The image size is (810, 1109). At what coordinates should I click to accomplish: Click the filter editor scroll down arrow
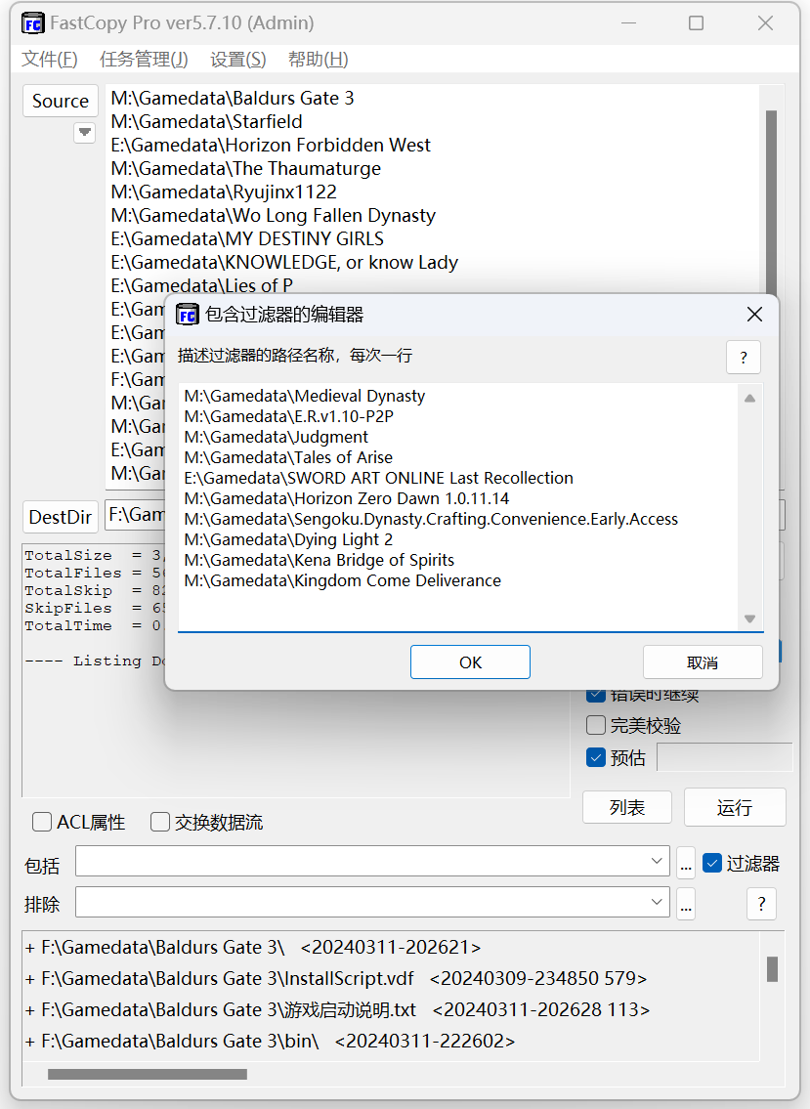click(749, 618)
